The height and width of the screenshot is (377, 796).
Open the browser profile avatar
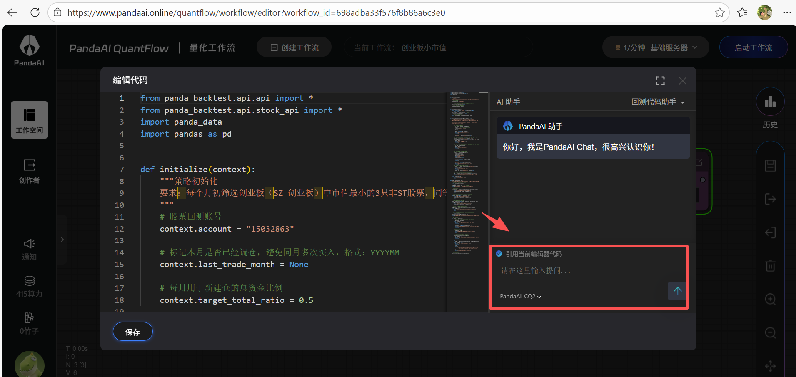(765, 12)
